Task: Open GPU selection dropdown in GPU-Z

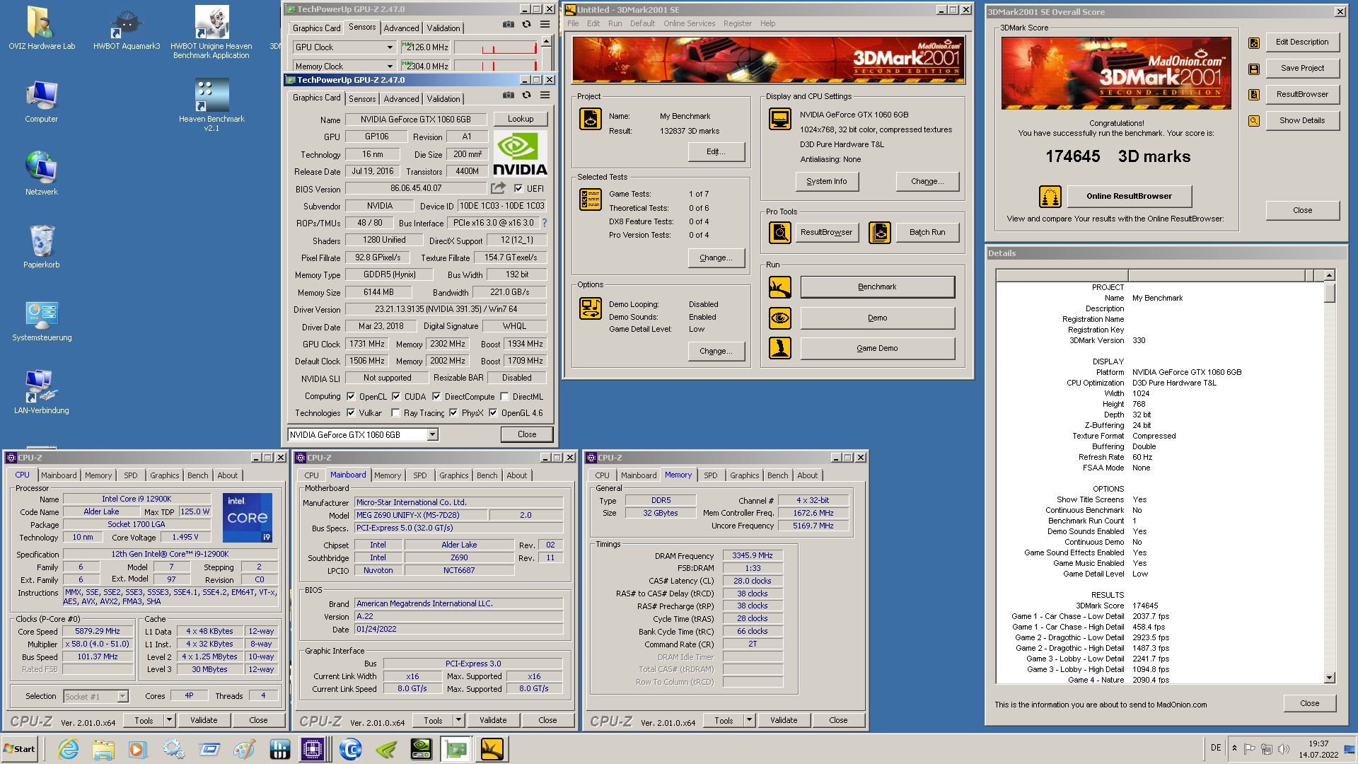Action: click(x=432, y=435)
